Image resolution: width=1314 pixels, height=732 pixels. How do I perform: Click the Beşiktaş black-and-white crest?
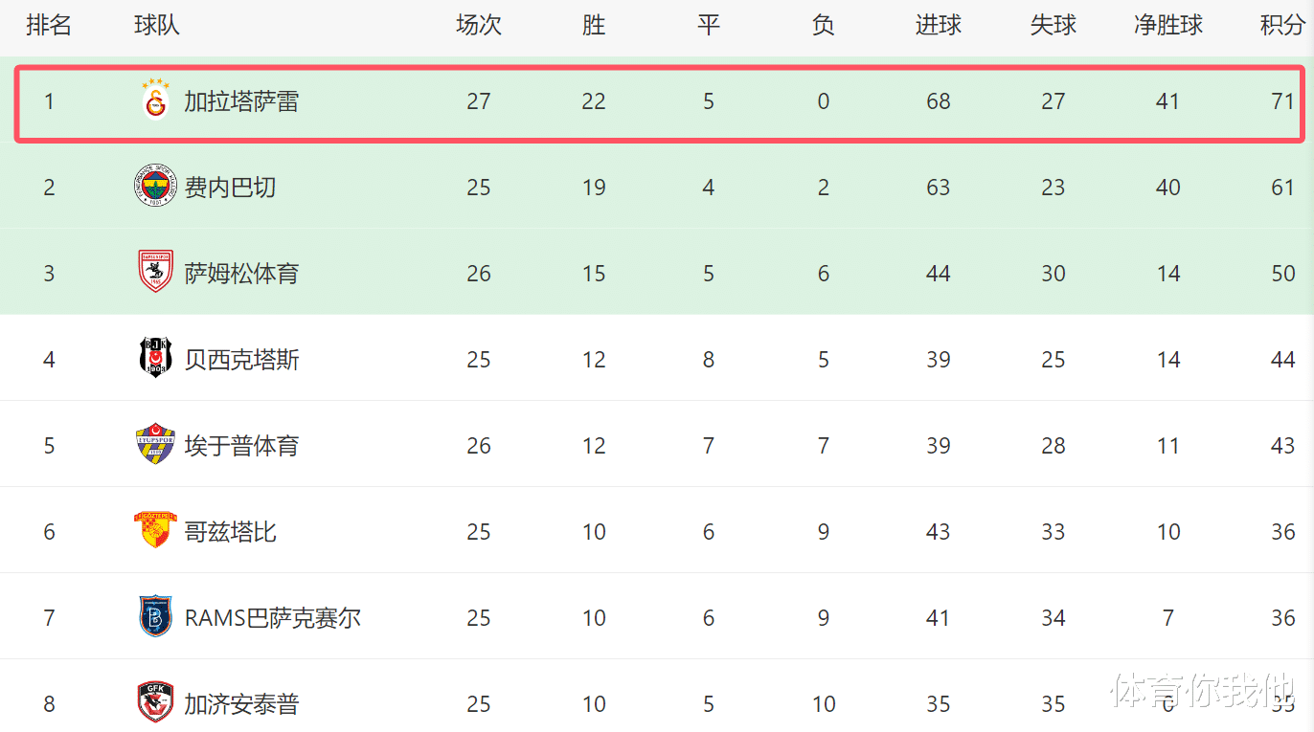155,358
